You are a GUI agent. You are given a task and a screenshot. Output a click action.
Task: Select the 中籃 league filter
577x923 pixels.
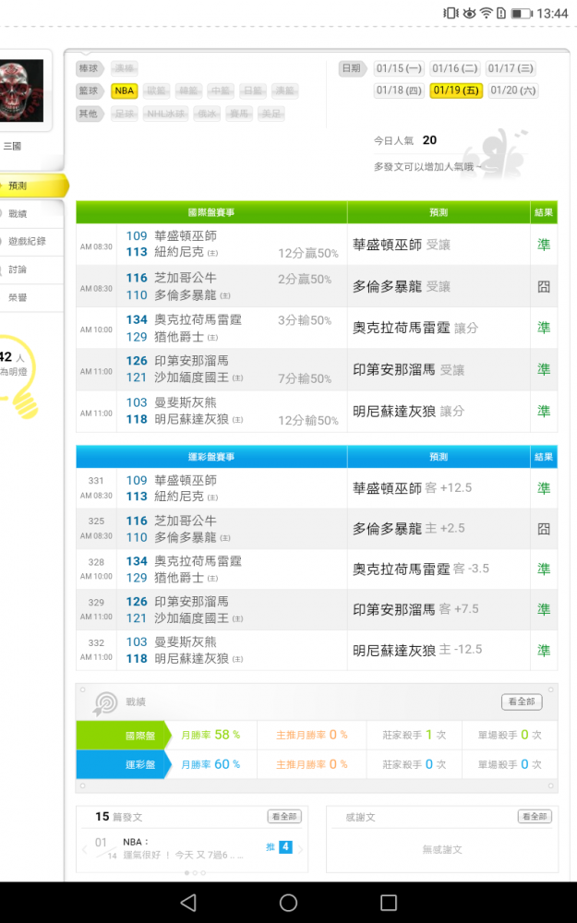(x=221, y=90)
